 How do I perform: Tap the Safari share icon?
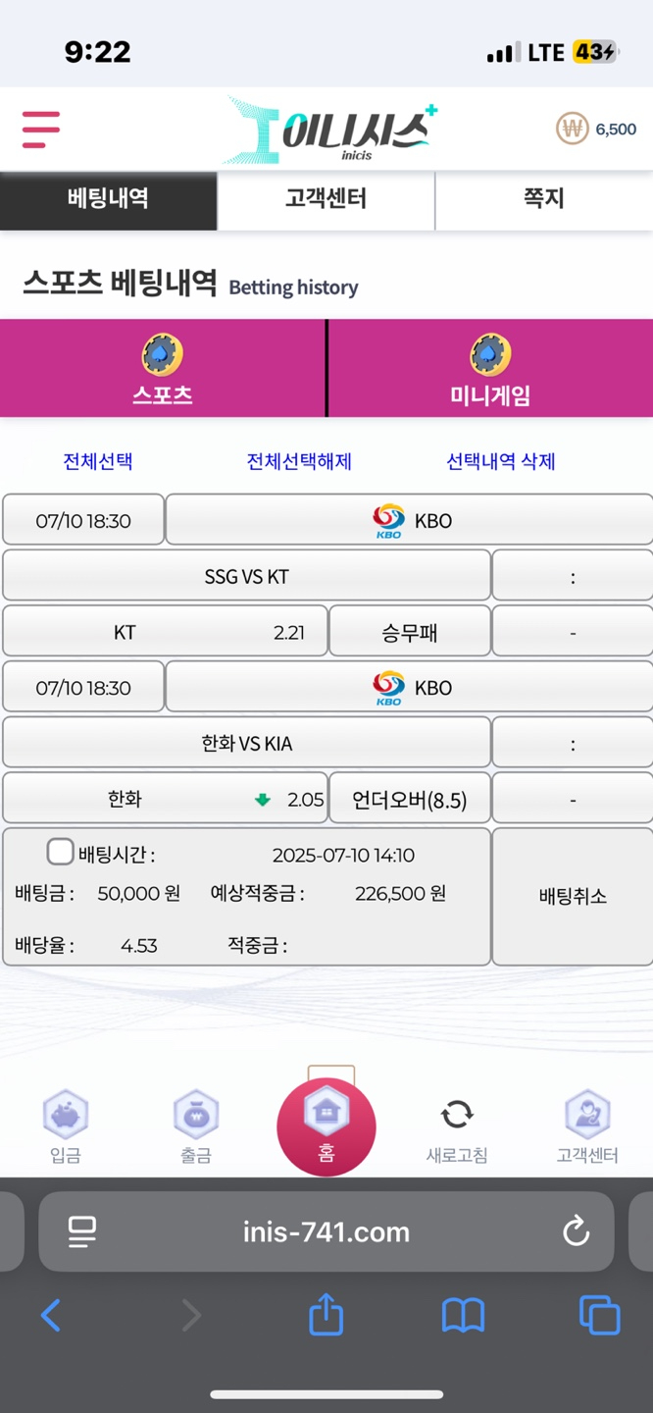coord(326,1314)
